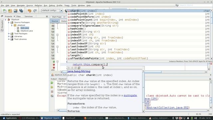Image resolution: width=213 pixels, height=120 pixels.
Task: Open the File menu
Action: pos(2,6)
